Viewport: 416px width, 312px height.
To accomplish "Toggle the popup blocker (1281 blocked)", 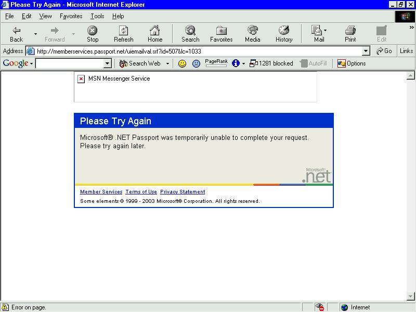I will click(x=271, y=63).
